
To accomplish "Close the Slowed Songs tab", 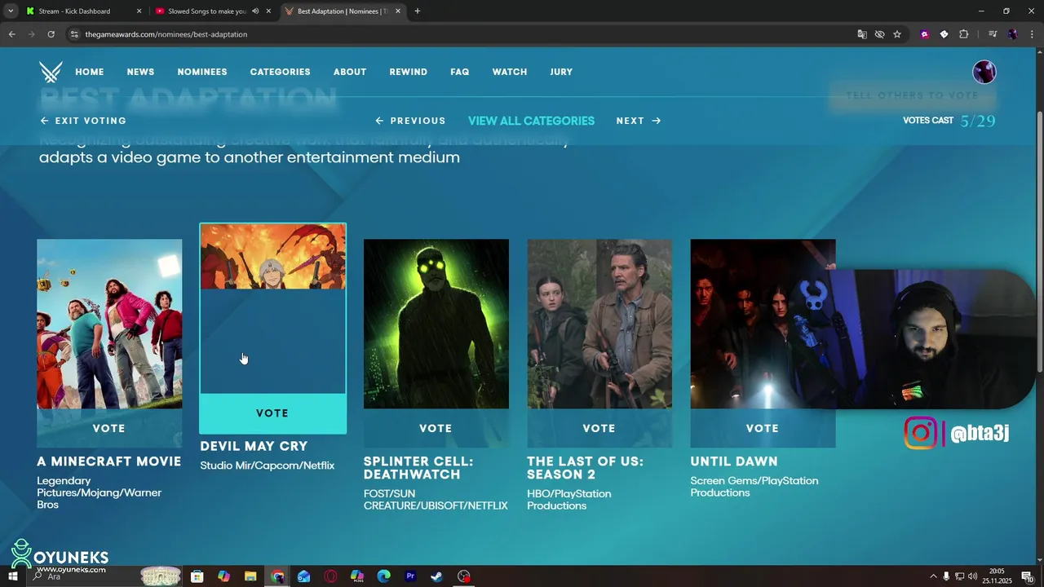I will tap(268, 11).
